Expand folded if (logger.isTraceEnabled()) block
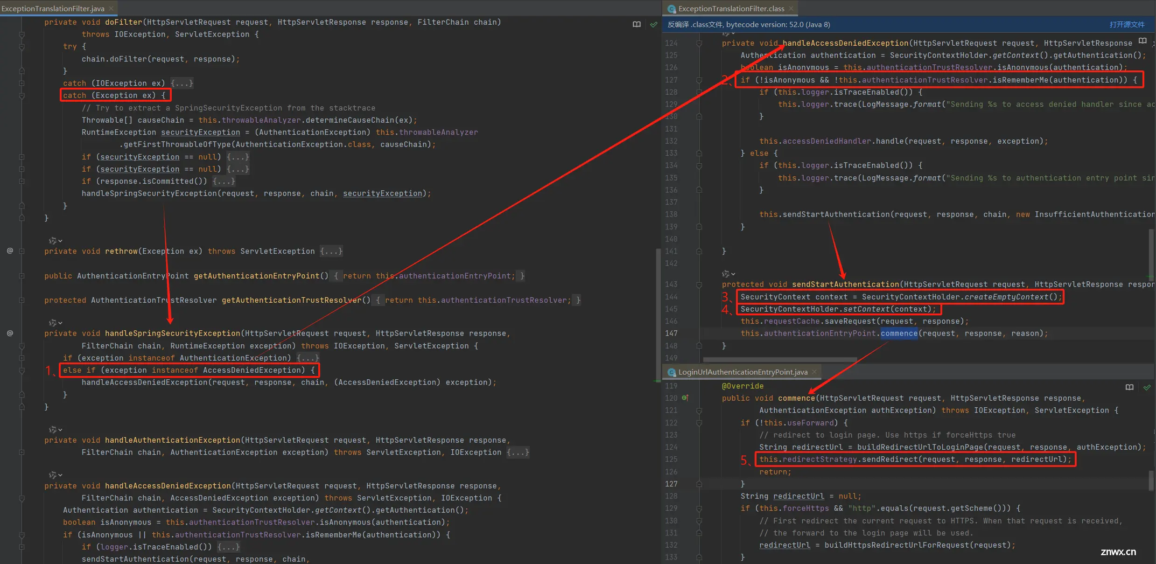Screen dimensions: 1156x564 click(229, 547)
